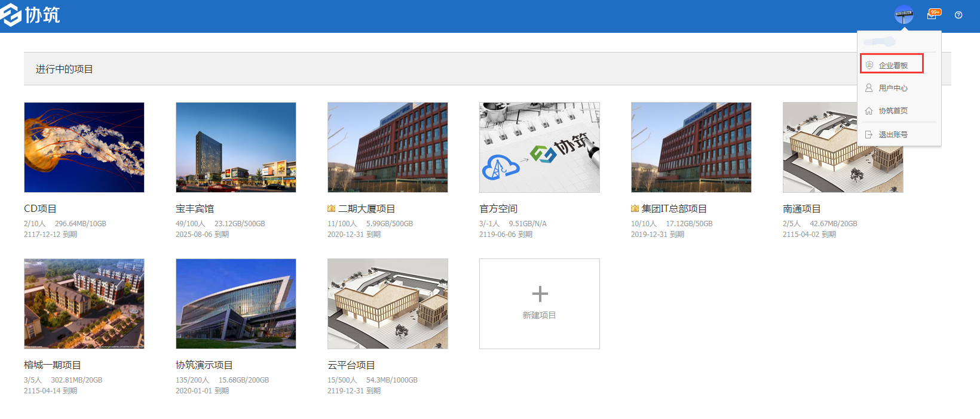Click the help question mark icon
This screenshot has height=419, width=980.
[958, 16]
